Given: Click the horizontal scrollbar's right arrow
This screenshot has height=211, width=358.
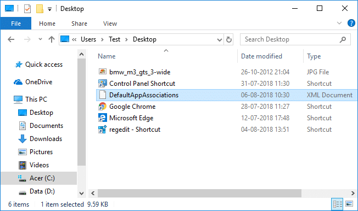Looking at the screenshot, I should pos(353,194).
